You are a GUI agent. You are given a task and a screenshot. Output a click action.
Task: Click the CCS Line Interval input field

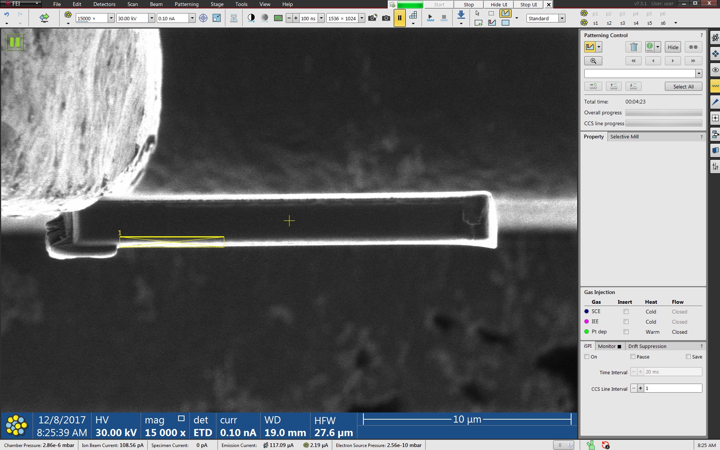[x=673, y=388]
